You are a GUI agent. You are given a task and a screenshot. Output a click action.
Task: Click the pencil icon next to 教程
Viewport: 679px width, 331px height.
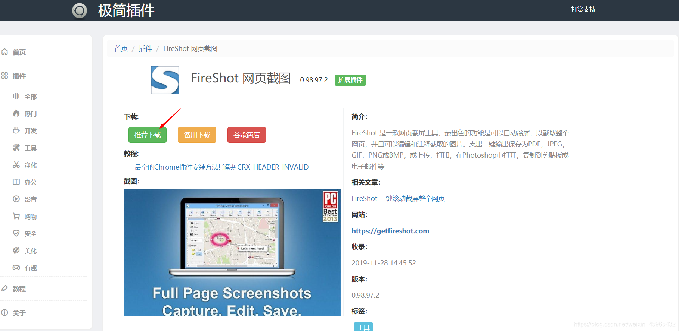[x=4, y=289]
